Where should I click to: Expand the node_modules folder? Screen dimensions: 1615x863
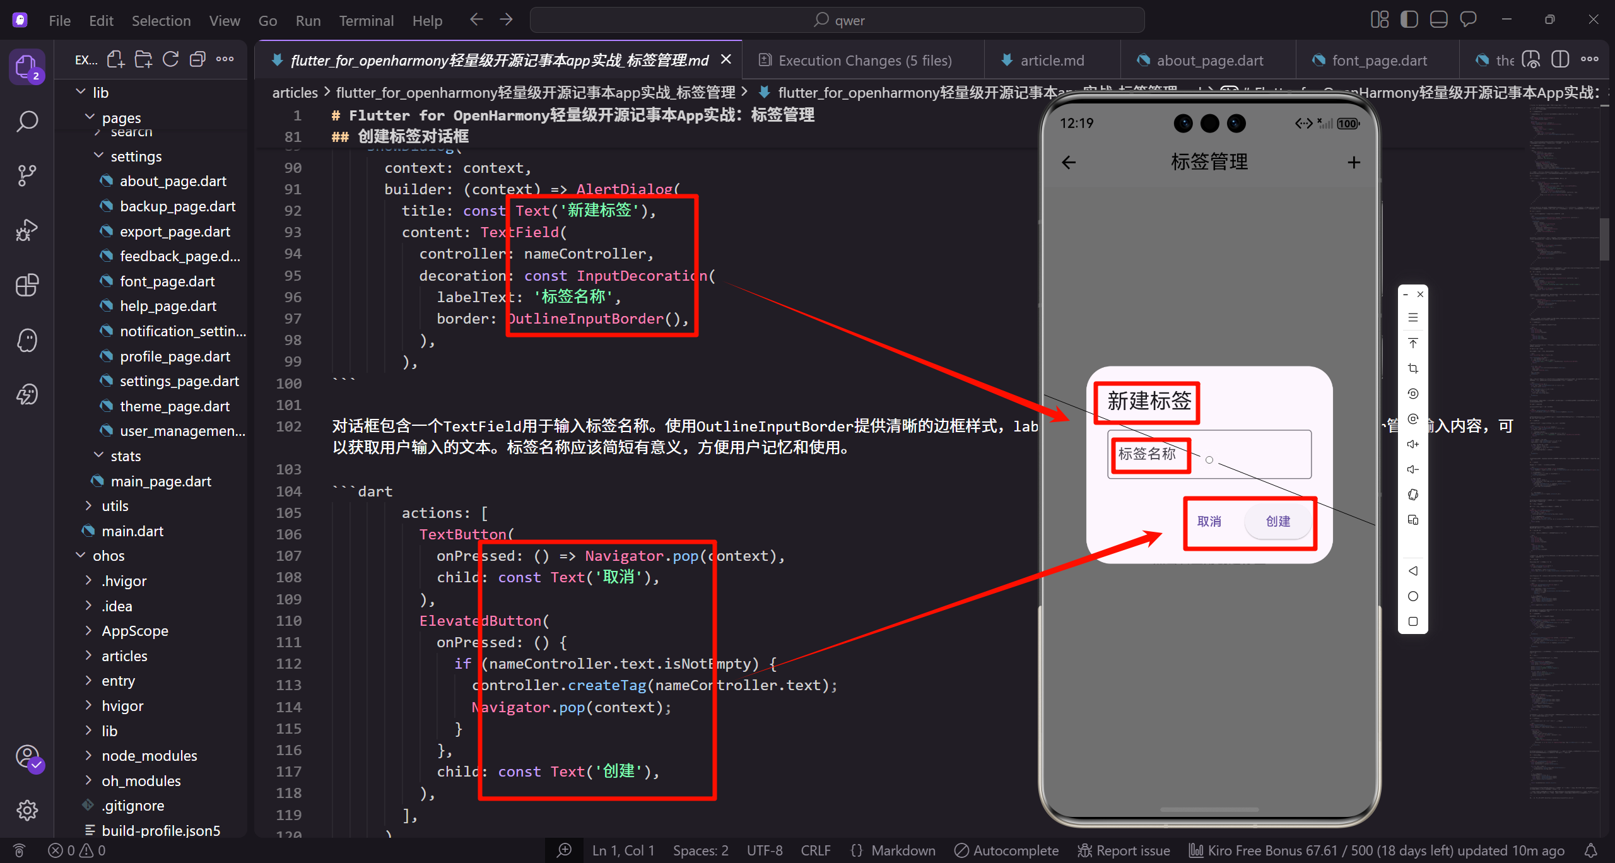89,755
